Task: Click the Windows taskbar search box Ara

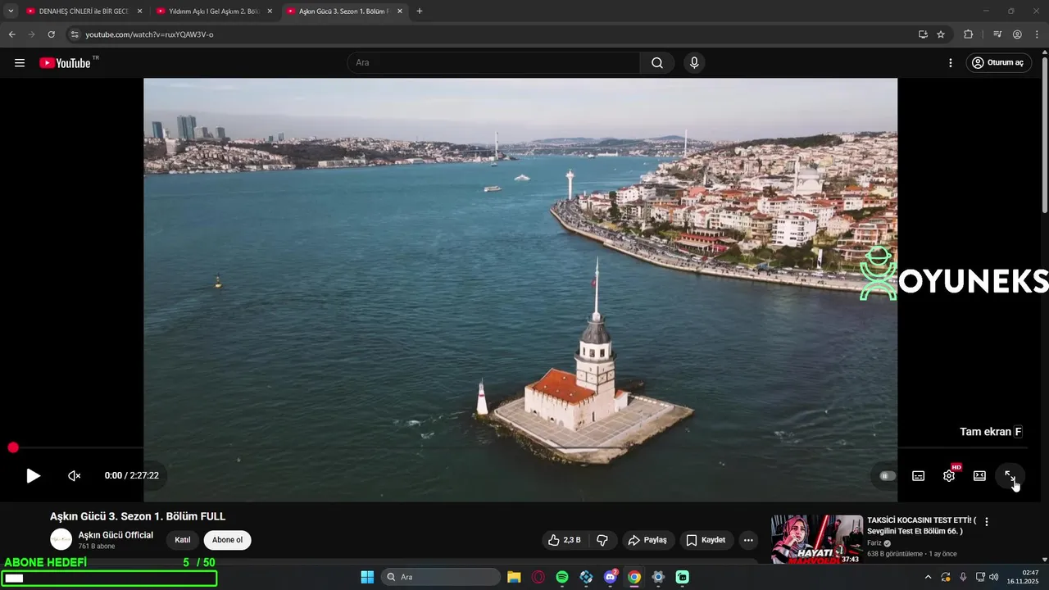Action: pos(441,577)
